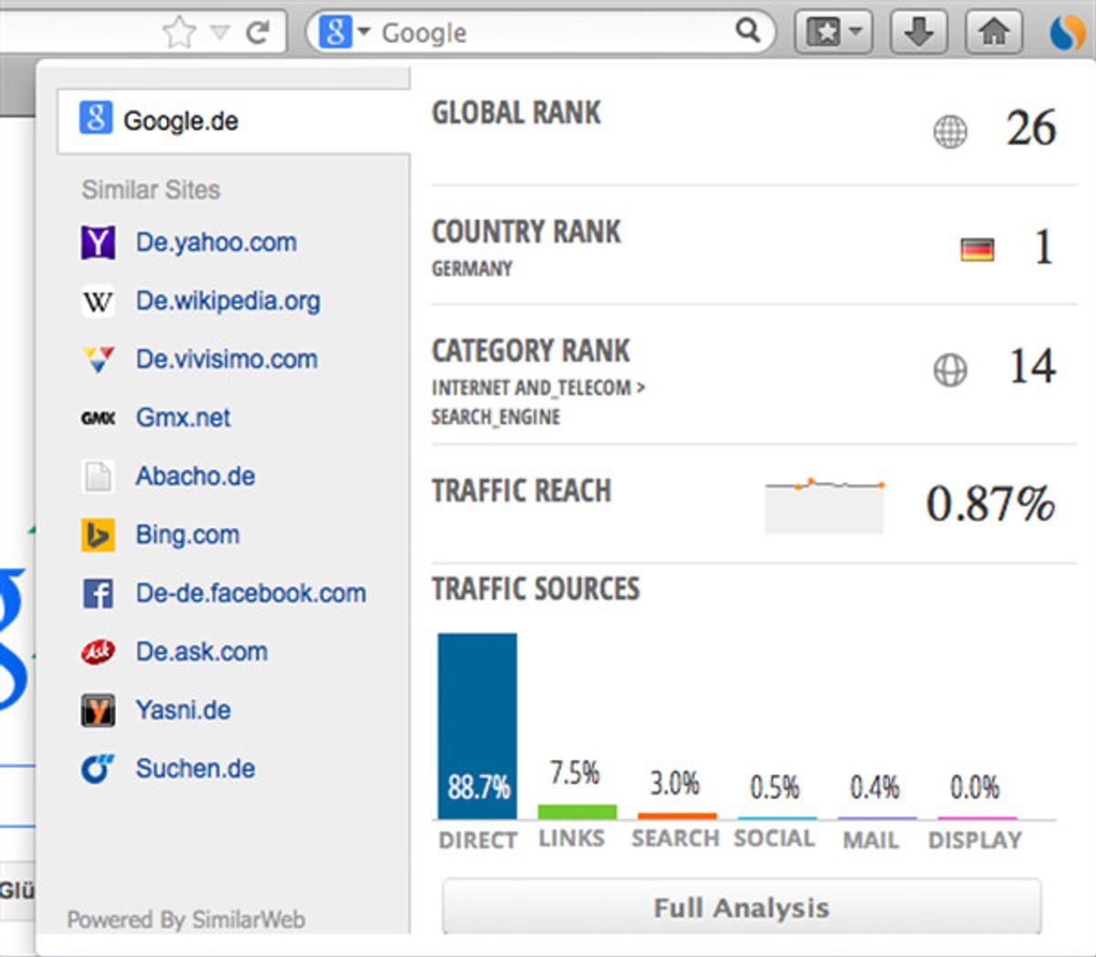Click the category rank value 14

(1032, 366)
